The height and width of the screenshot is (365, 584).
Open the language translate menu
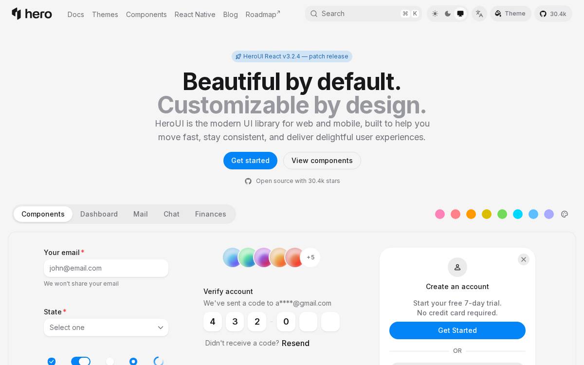(479, 14)
